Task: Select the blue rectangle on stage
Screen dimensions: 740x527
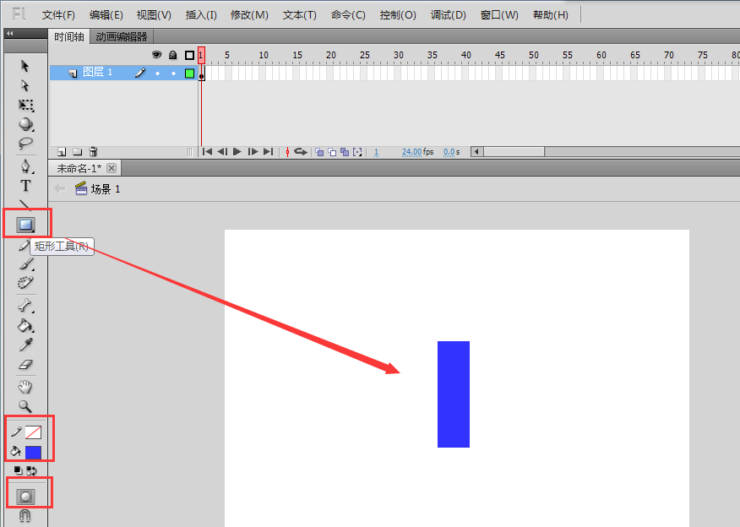Action: [454, 394]
